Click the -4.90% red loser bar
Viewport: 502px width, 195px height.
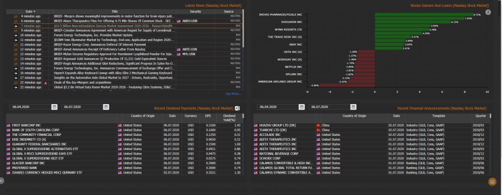(x=347, y=86)
